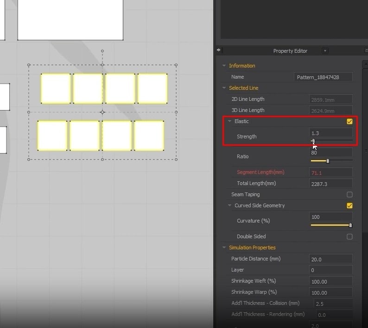Enable the Seam Taping checkbox

[349, 194]
